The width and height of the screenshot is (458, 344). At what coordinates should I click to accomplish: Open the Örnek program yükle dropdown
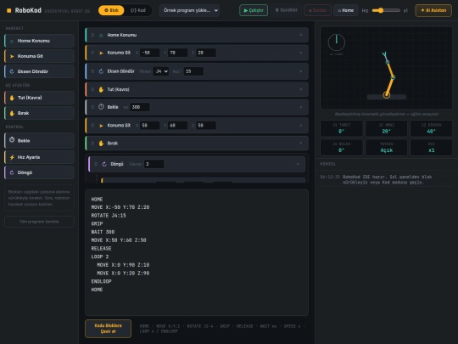click(189, 10)
